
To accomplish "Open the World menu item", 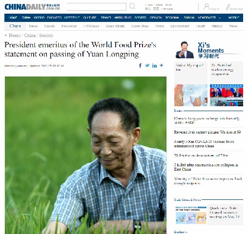I will [39, 18].
